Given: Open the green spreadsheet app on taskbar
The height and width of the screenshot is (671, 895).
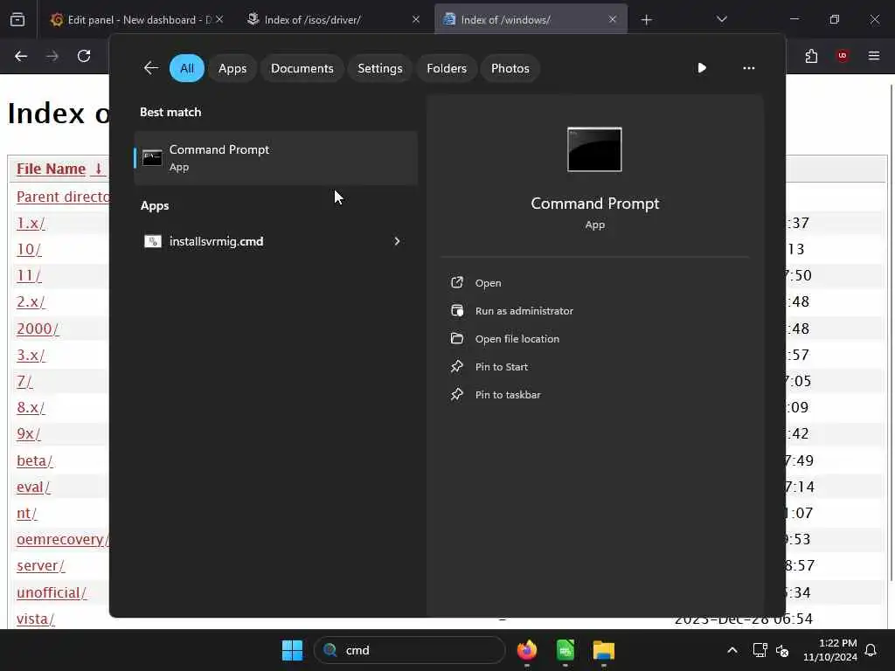Looking at the screenshot, I should (x=565, y=650).
